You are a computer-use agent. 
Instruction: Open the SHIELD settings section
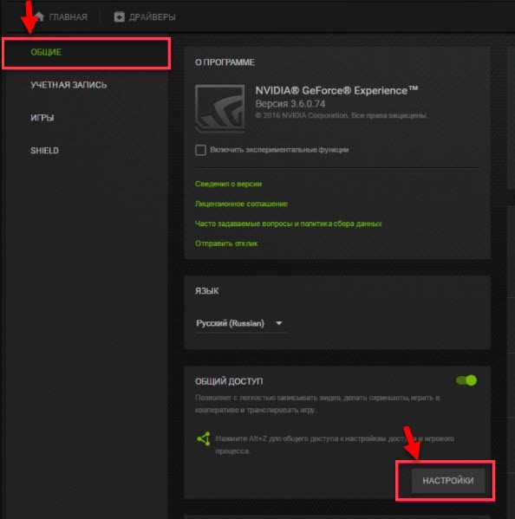(44, 151)
